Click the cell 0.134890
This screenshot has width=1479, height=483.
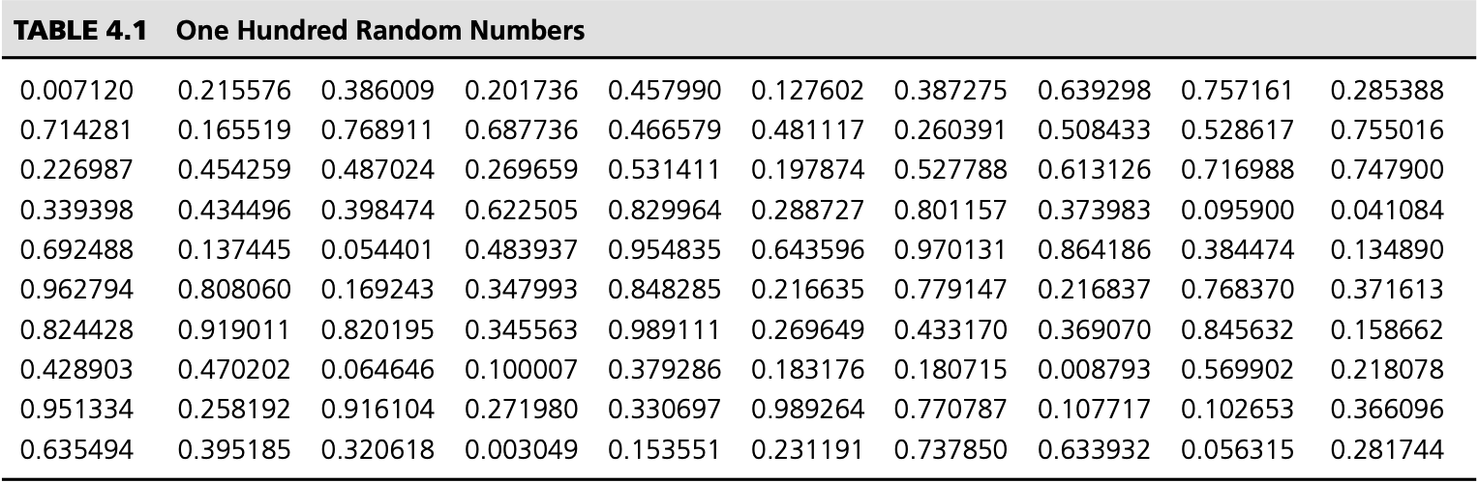tap(1387, 251)
